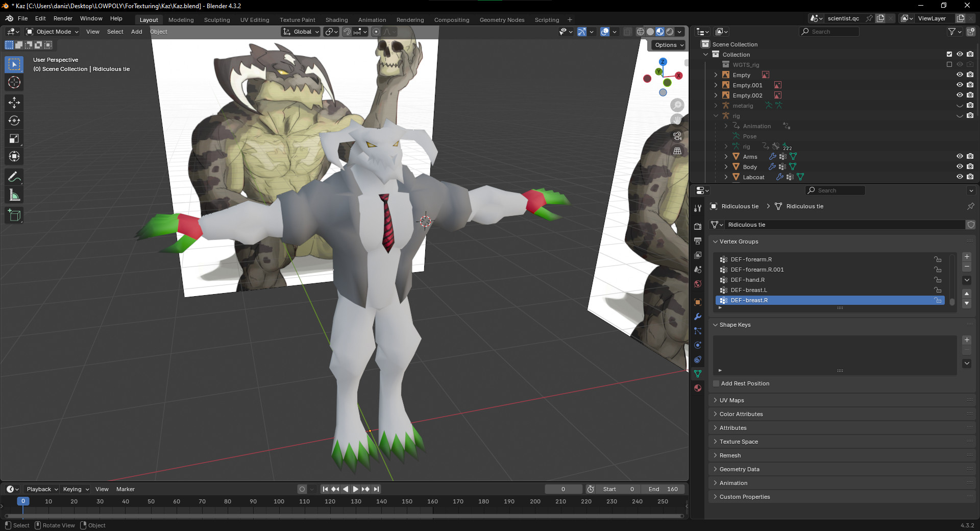This screenshot has height=531, width=980.
Task: Open the Tool properties tab
Action: (x=698, y=208)
